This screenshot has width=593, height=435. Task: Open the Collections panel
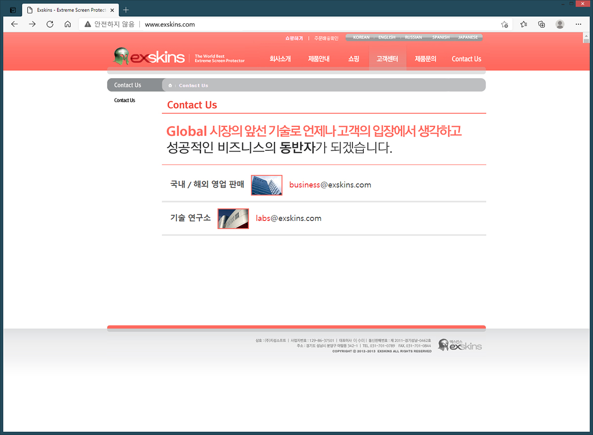542,24
